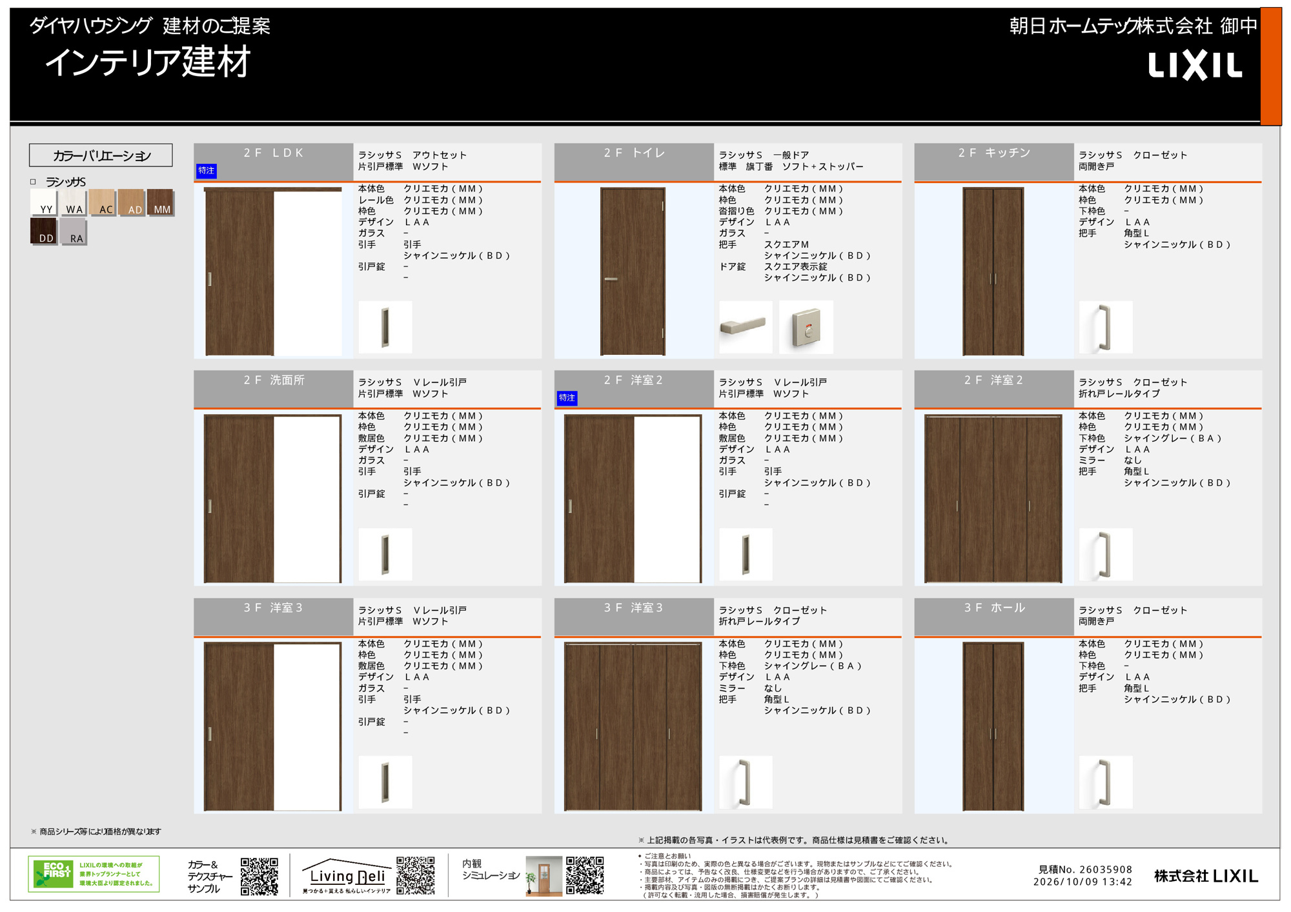Click the カラーバリエーション heading box
The image size is (1291, 912).
coord(101,155)
